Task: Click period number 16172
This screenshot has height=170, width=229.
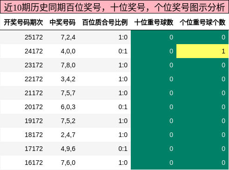Action: click(x=34, y=163)
